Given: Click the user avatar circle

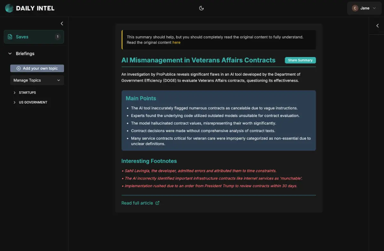Looking at the screenshot, I should pos(355,8).
